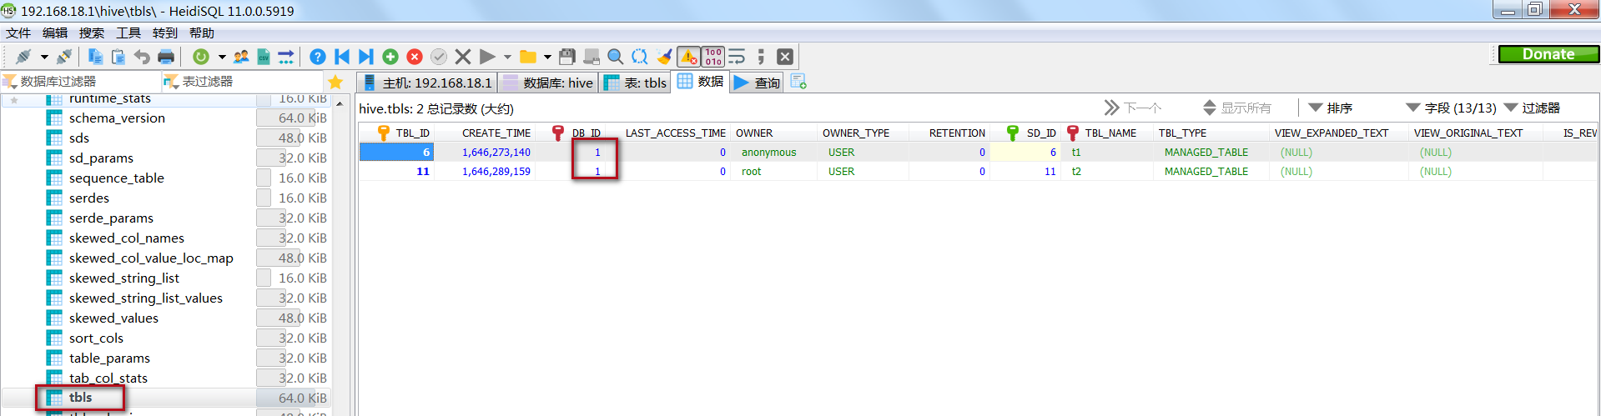The height and width of the screenshot is (416, 1601).
Task: Click the yellow open folder icon
Action: click(x=528, y=57)
